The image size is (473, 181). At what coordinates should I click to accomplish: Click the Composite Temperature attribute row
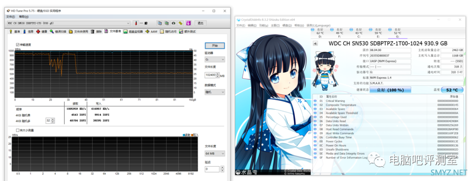coord(387,105)
